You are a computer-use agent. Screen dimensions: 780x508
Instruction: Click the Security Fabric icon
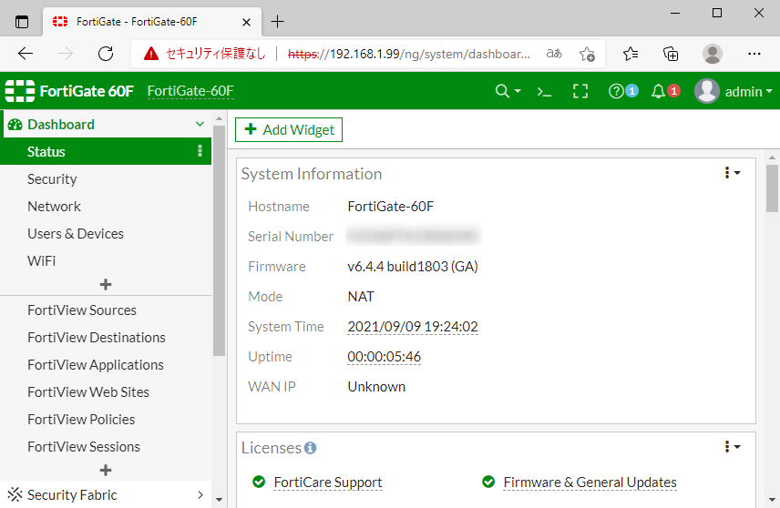[15, 494]
